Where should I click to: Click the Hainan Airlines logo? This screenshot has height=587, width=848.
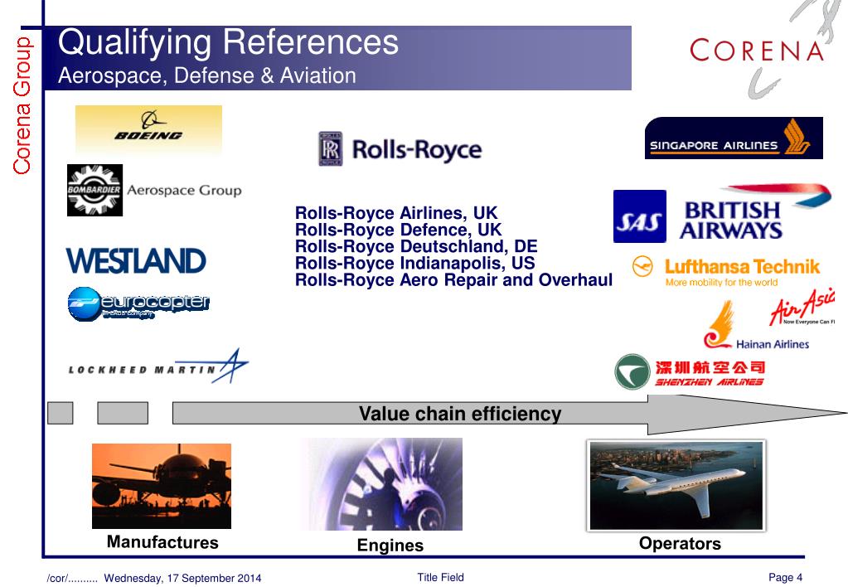coord(756,326)
